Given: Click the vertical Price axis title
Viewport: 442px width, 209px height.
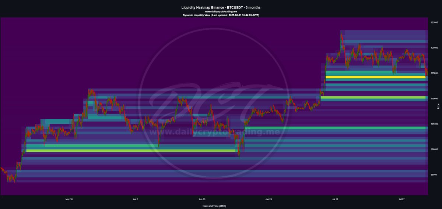Looking at the screenshot, I should pos(438,106).
